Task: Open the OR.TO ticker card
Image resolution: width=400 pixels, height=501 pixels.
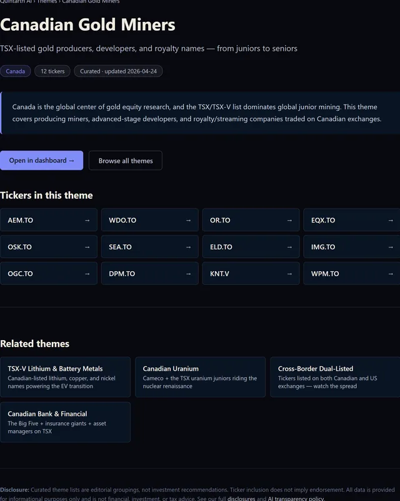Action: [251, 220]
